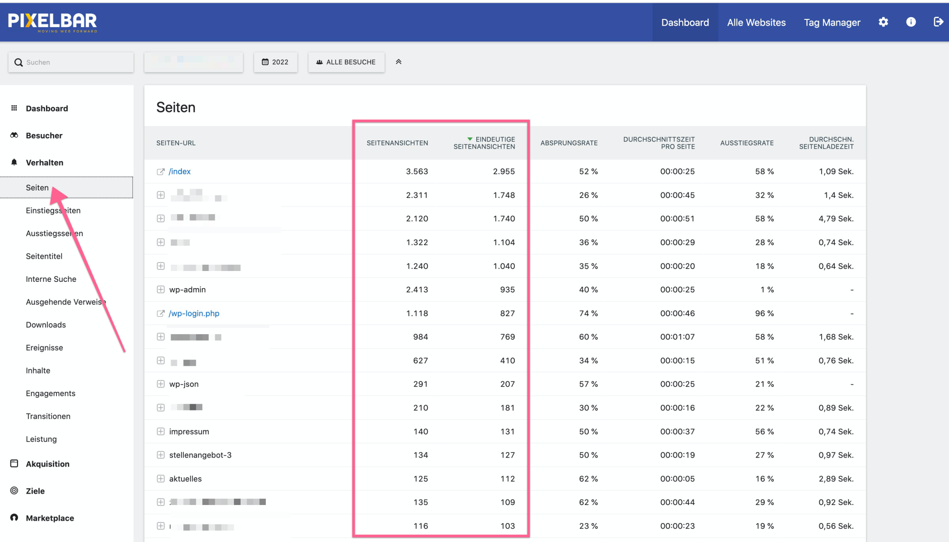Screen dimensions: 949x542
Task: Open external link icon next to /index
Action: 160,172
